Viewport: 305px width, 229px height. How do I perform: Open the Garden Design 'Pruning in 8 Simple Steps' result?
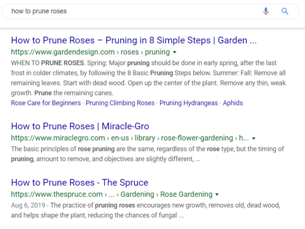[134, 40]
